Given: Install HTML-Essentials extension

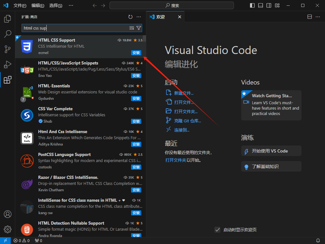Looking at the screenshot, I should pyautogui.click(x=136, y=98).
